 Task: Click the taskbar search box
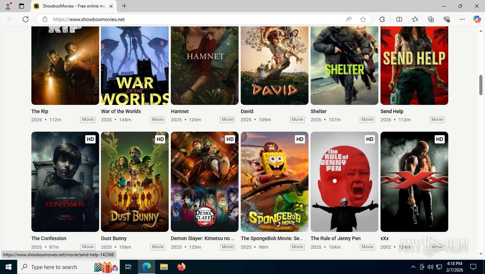tap(69, 267)
